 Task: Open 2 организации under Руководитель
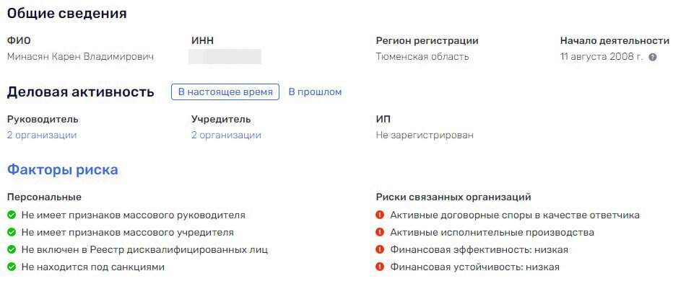pos(42,135)
